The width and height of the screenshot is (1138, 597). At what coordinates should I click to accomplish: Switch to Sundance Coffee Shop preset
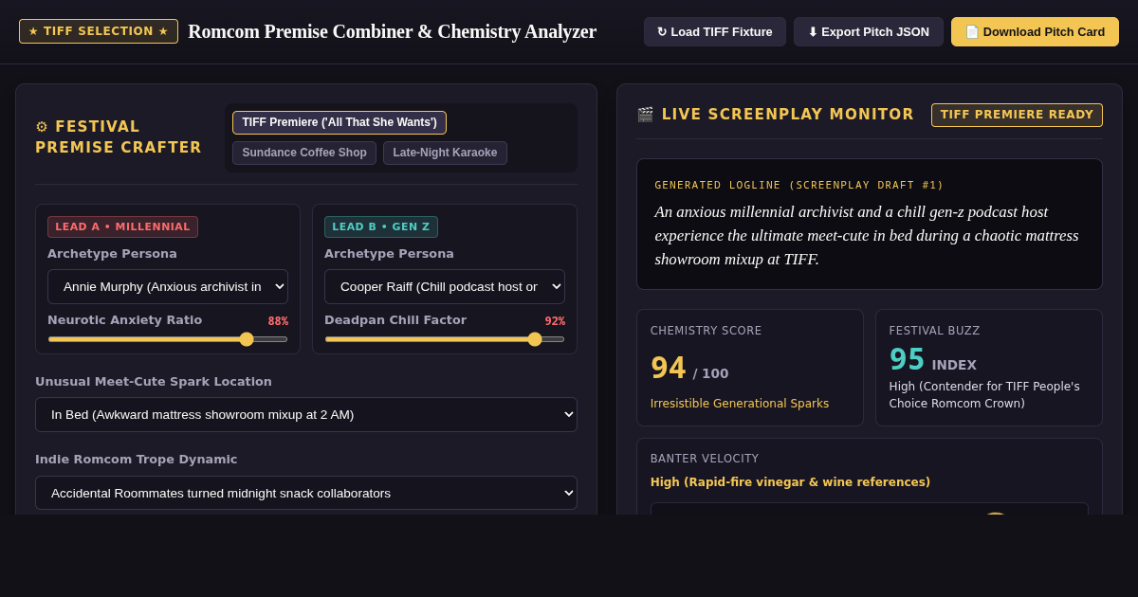pos(304,153)
